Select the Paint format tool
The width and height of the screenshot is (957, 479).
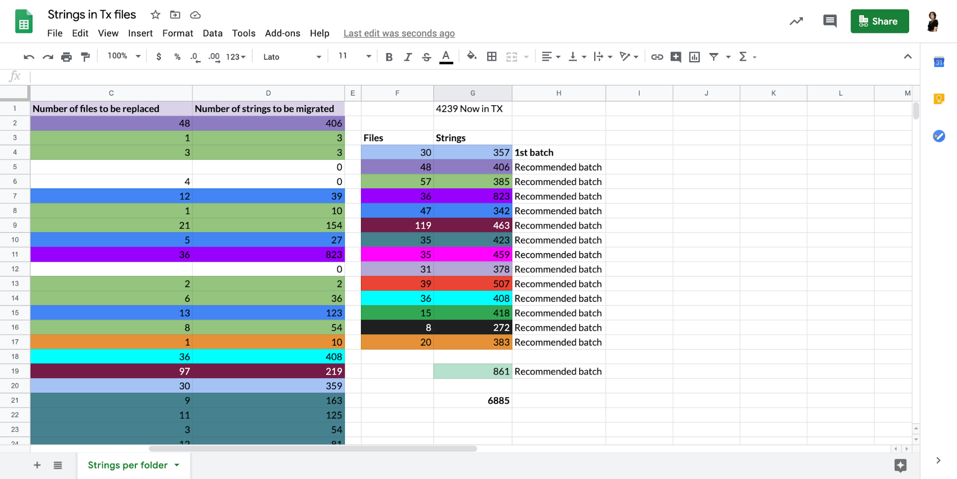point(85,57)
